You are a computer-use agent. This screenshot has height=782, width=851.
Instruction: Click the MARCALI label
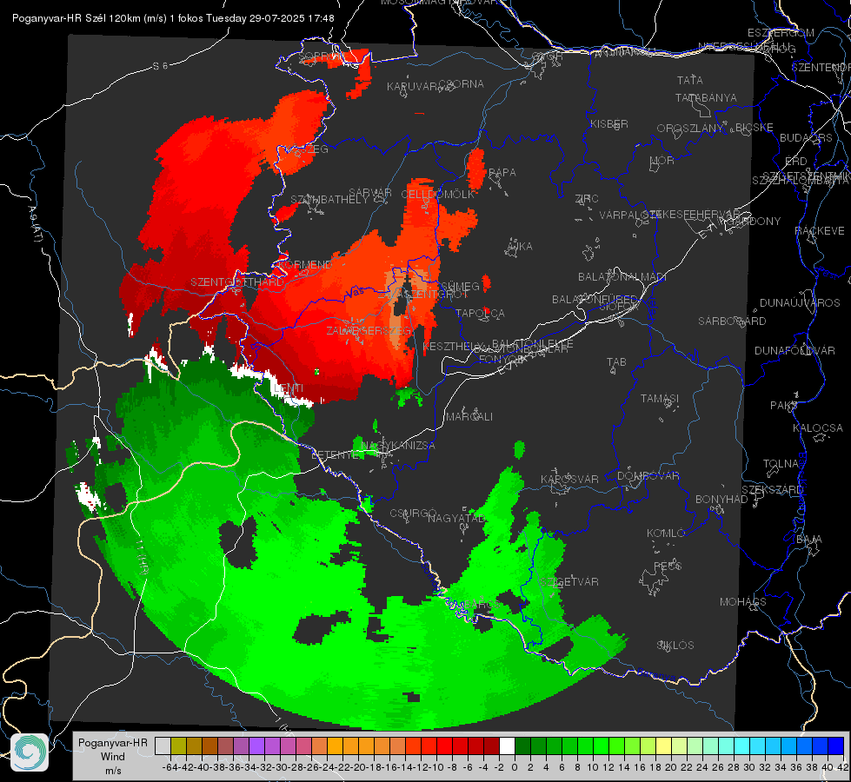coord(469,417)
